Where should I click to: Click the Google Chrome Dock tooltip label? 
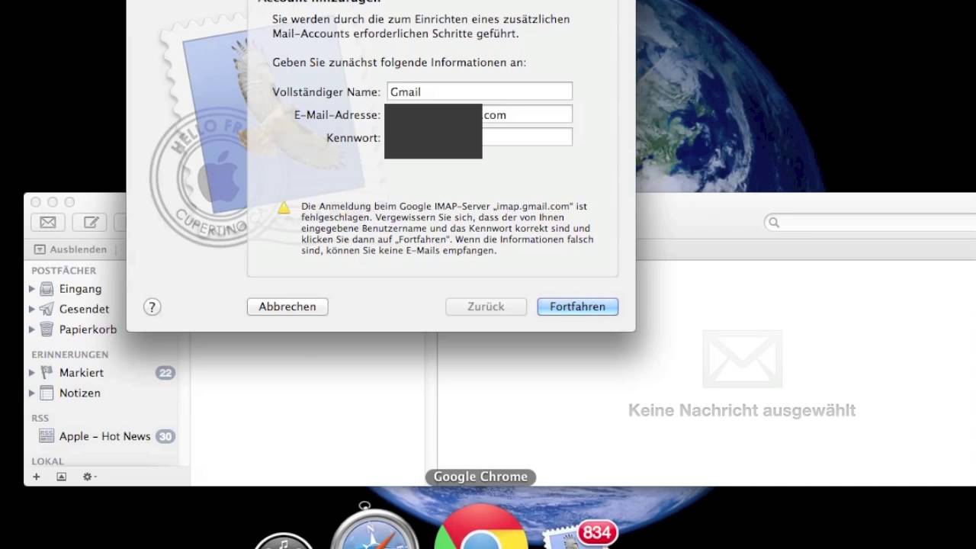(x=480, y=477)
